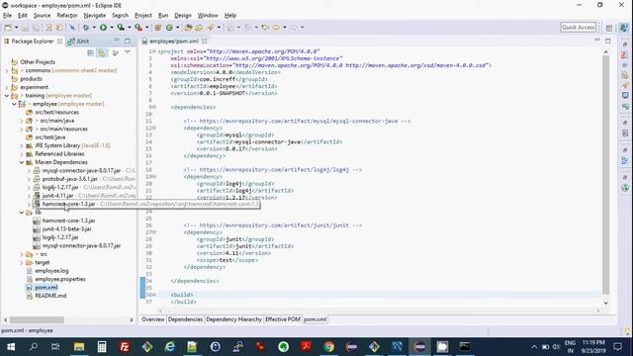Screen dimensions: 633x356
Task: Click the Windows Start button
Action: (11, 347)
